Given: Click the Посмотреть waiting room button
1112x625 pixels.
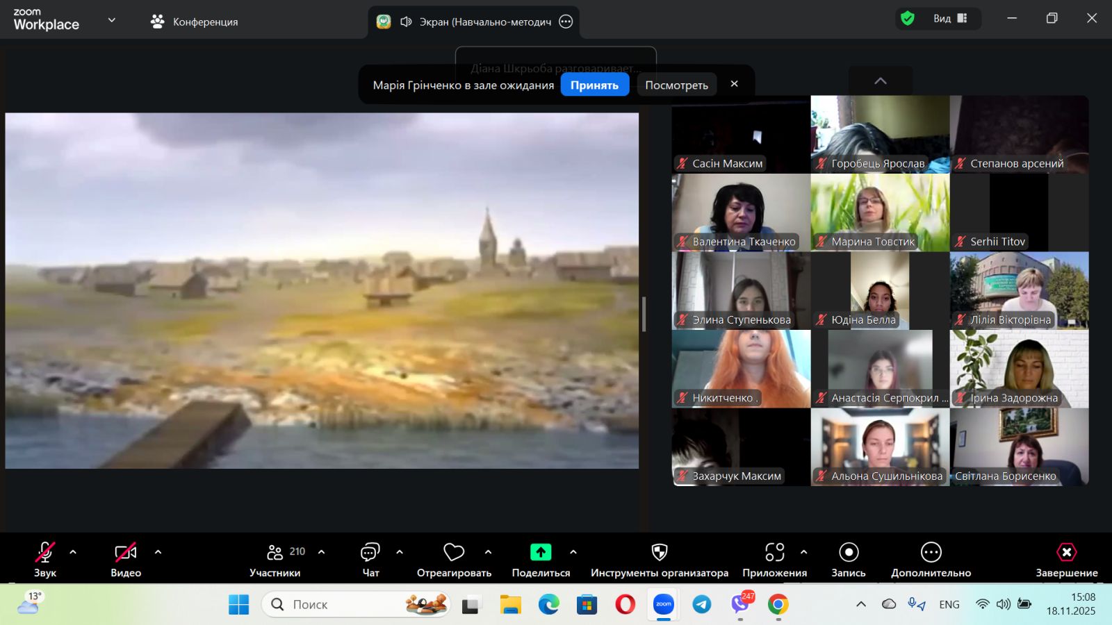Looking at the screenshot, I should point(676,85).
